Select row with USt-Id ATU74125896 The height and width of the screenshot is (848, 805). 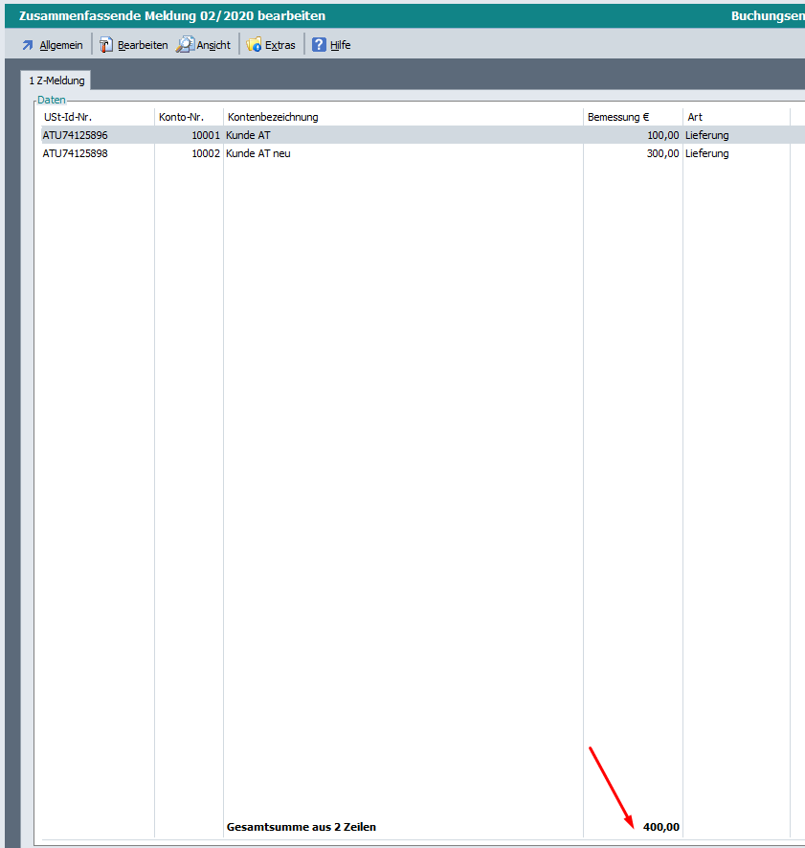tap(76, 135)
